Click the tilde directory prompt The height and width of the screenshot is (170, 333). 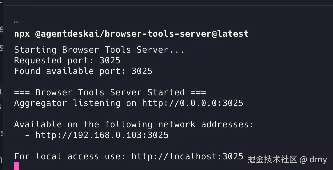16,22
